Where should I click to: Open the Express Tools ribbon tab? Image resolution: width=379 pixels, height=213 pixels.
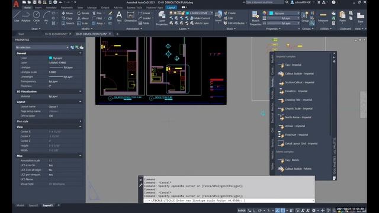tap(134, 8)
